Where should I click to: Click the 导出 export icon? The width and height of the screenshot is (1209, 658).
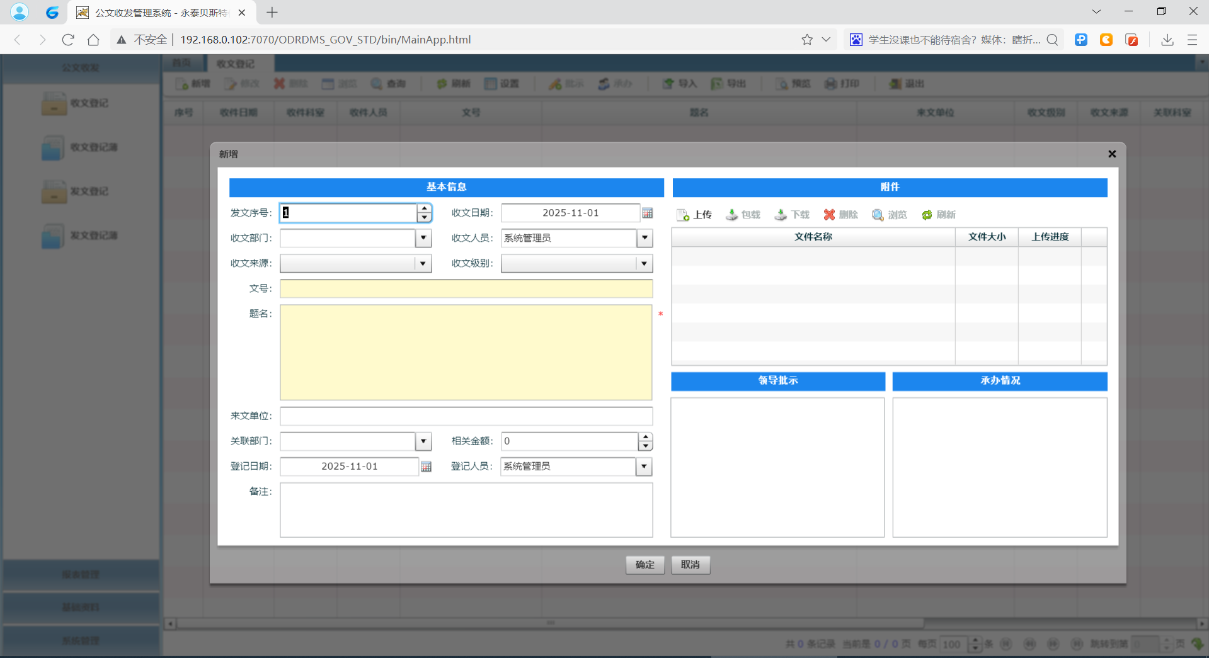(x=728, y=83)
